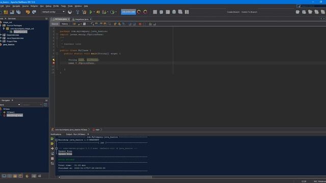The height and width of the screenshot is (183, 326).
Task: Collapse the com.mycompany package node
Action: pyautogui.click(x=4, y=28)
